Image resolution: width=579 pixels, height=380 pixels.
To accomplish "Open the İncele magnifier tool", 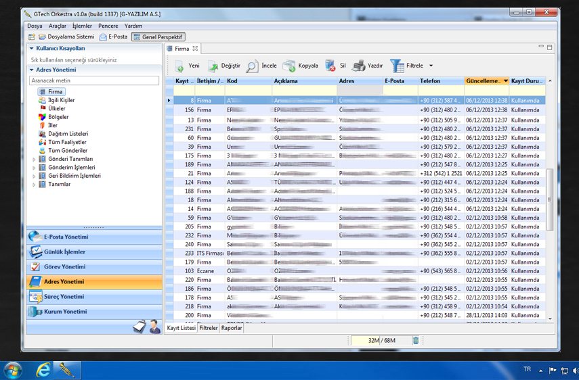I will tap(252, 66).
